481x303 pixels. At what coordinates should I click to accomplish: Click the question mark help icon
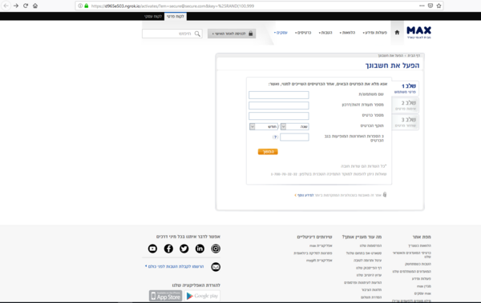(x=275, y=138)
